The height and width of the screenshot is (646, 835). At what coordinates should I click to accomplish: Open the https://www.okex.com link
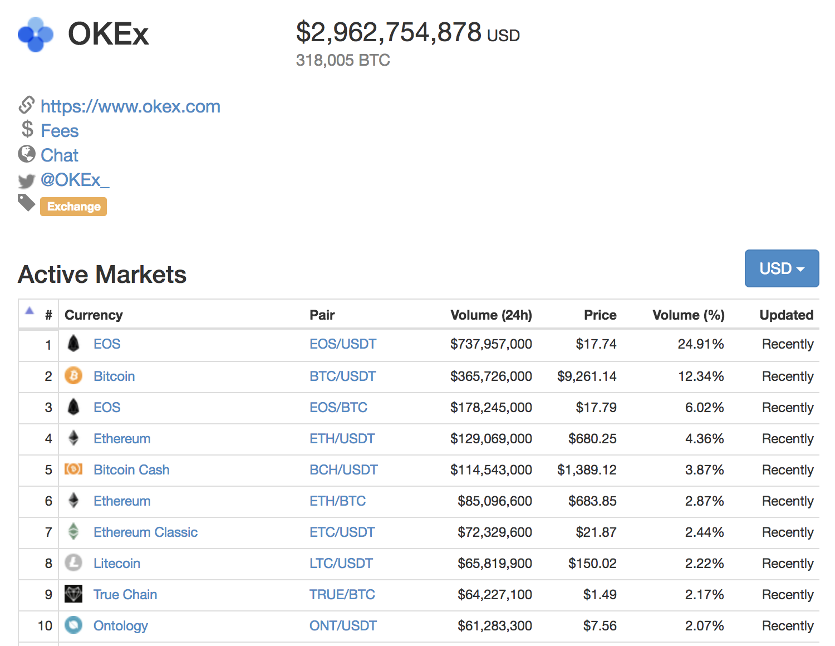130,106
